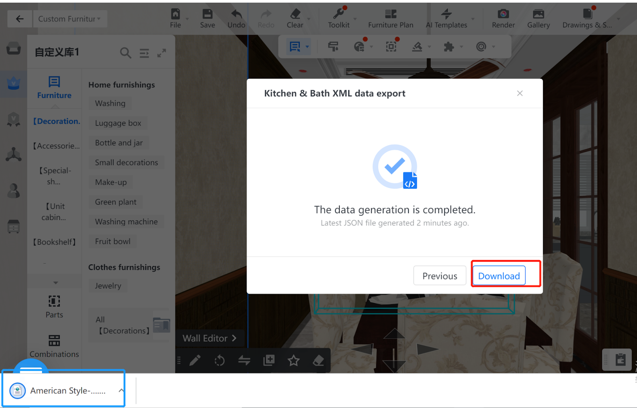Choose the Make-up tag
637x408 pixels.
[x=111, y=182]
